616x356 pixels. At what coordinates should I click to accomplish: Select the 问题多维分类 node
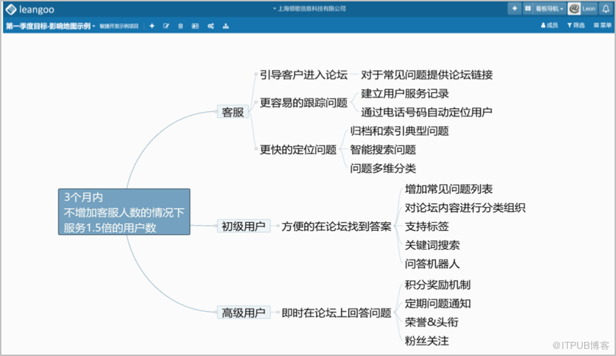point(383,168)
